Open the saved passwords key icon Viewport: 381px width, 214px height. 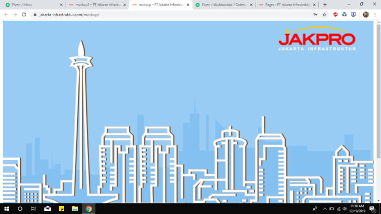[x=315, y=15]
